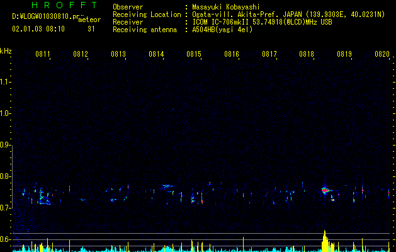Click the 0819 time marker
This screenshot has height=252, width=396.
click(344, 54)
